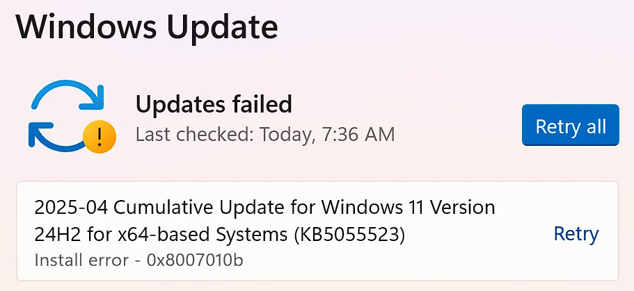
Task: Retry the KB5055523 cumulative update
Action: 576,234
